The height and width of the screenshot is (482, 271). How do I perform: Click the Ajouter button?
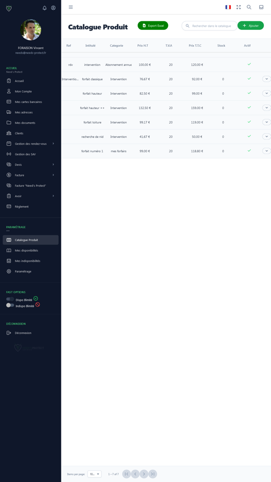point(251,25)
